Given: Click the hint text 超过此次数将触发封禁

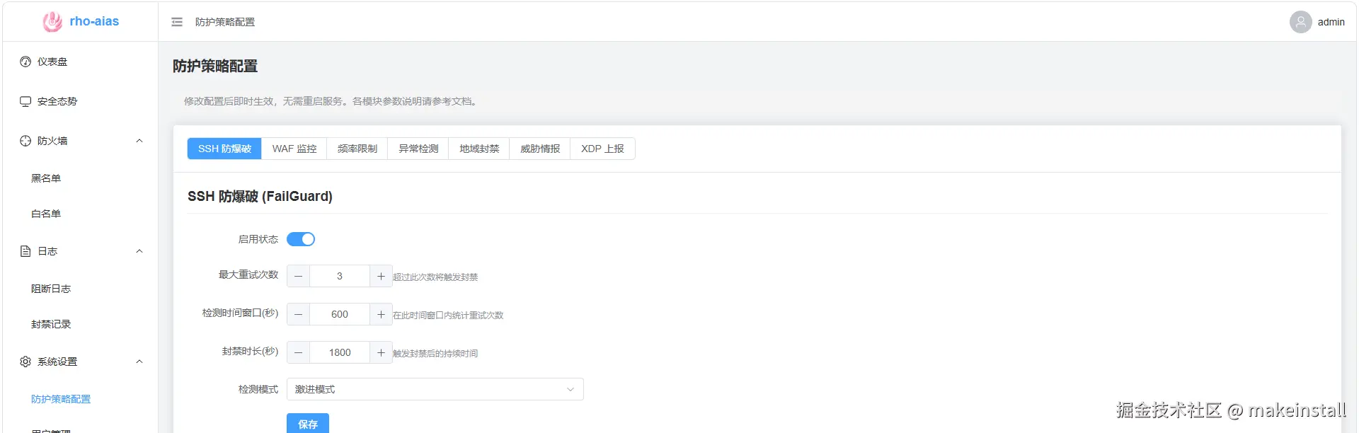Looking at the screenshot, I should (x=435, y=277).
